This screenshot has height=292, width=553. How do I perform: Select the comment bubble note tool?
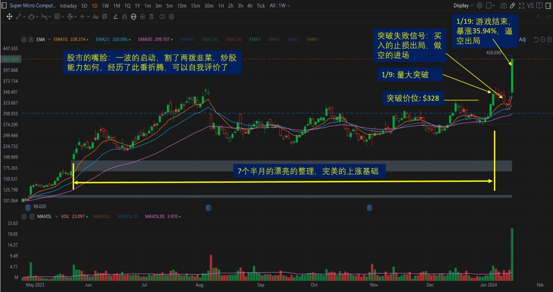(105, 17)
